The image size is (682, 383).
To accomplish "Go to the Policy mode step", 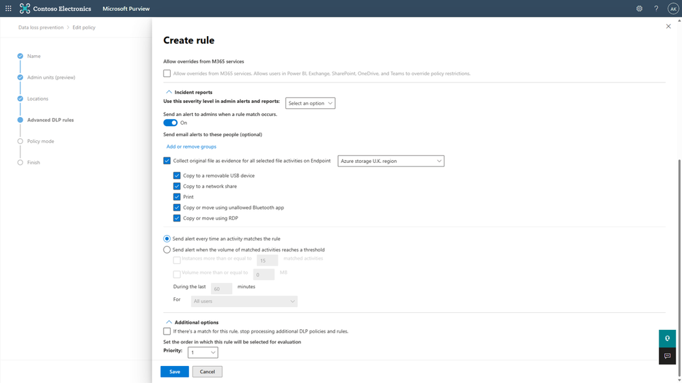I will click(x=40, y=141).
